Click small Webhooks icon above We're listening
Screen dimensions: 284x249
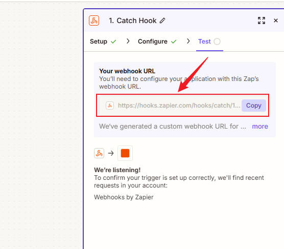pyautogui.click(x=99, y=153)
